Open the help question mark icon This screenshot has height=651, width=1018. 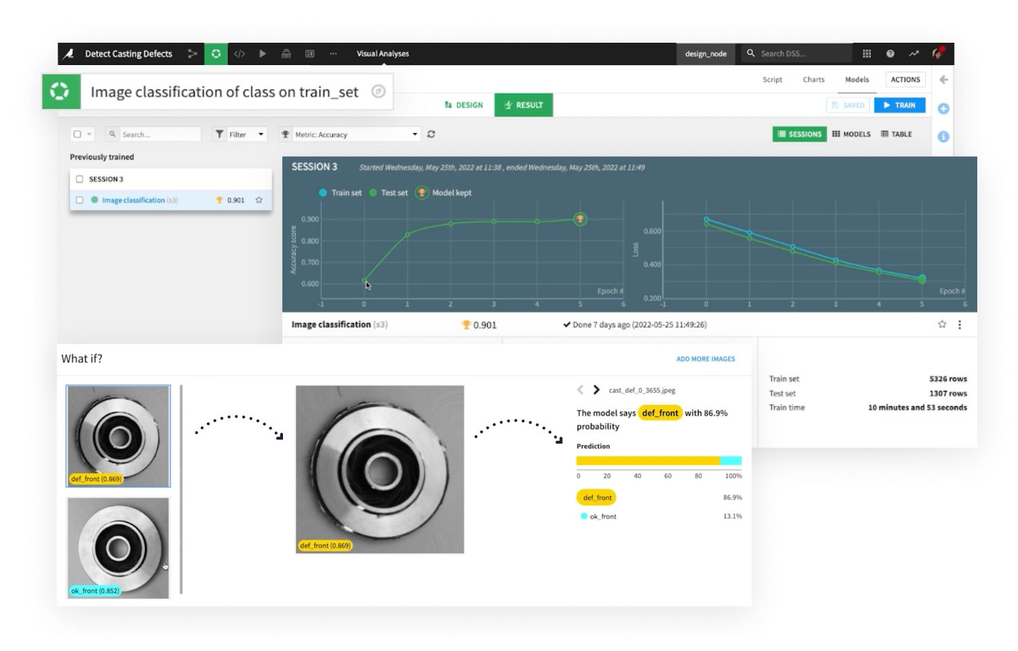890,53
